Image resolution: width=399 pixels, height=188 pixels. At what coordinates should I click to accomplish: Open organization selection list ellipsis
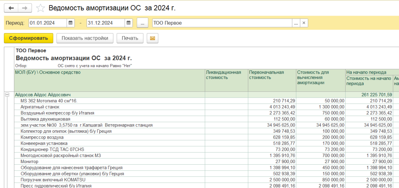[x=296, y=23]
